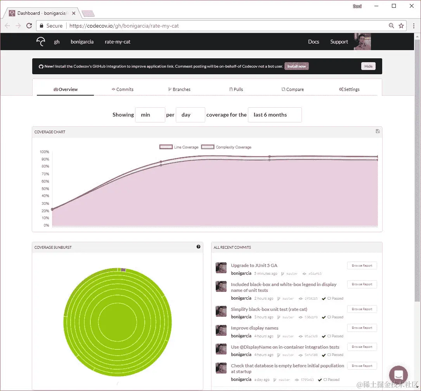Toggle Complexity Coverage legend swatch
The height and width of the screenshot is (391, 421).
[208, 147]
